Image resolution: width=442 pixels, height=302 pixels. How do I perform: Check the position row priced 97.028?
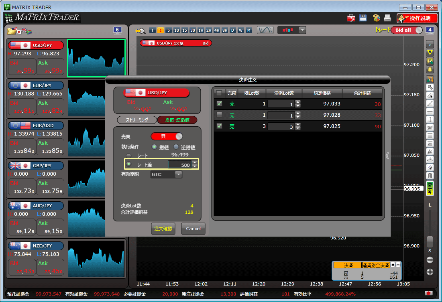click(x=219, y=115)
